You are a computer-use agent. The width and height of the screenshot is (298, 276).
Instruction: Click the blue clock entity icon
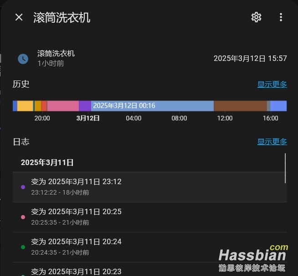point(23,59)
